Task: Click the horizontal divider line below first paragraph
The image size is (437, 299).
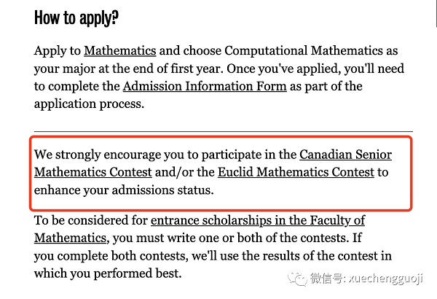Action: (224, 131)
